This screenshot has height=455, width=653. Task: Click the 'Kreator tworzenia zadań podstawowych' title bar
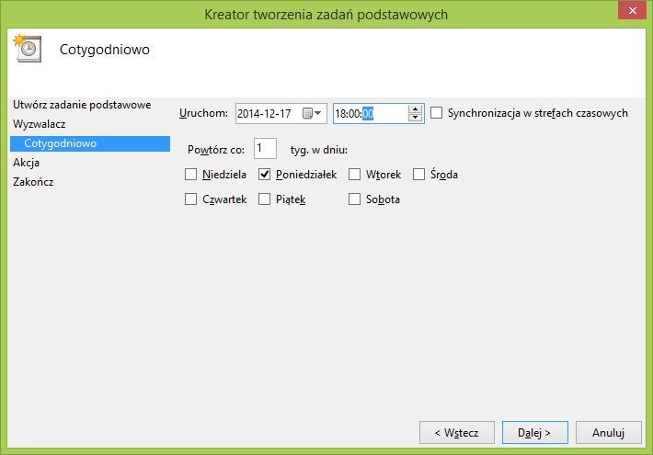point(326,15)
